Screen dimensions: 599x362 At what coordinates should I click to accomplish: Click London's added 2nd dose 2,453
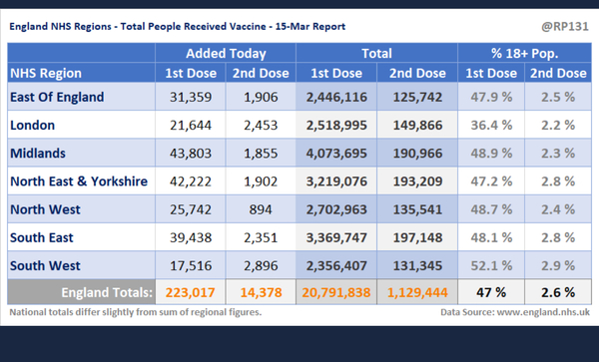click(x=261, y=125)
